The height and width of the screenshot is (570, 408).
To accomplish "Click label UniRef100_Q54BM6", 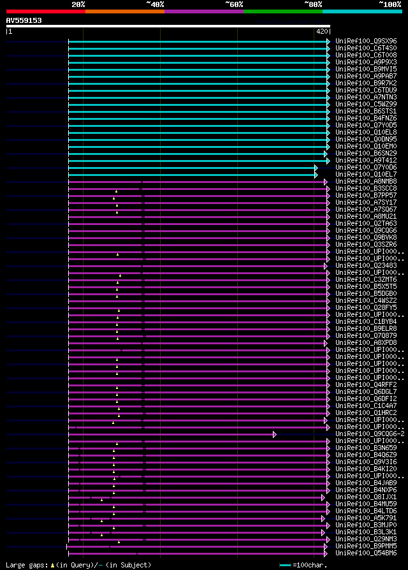I will click(366, 553).
